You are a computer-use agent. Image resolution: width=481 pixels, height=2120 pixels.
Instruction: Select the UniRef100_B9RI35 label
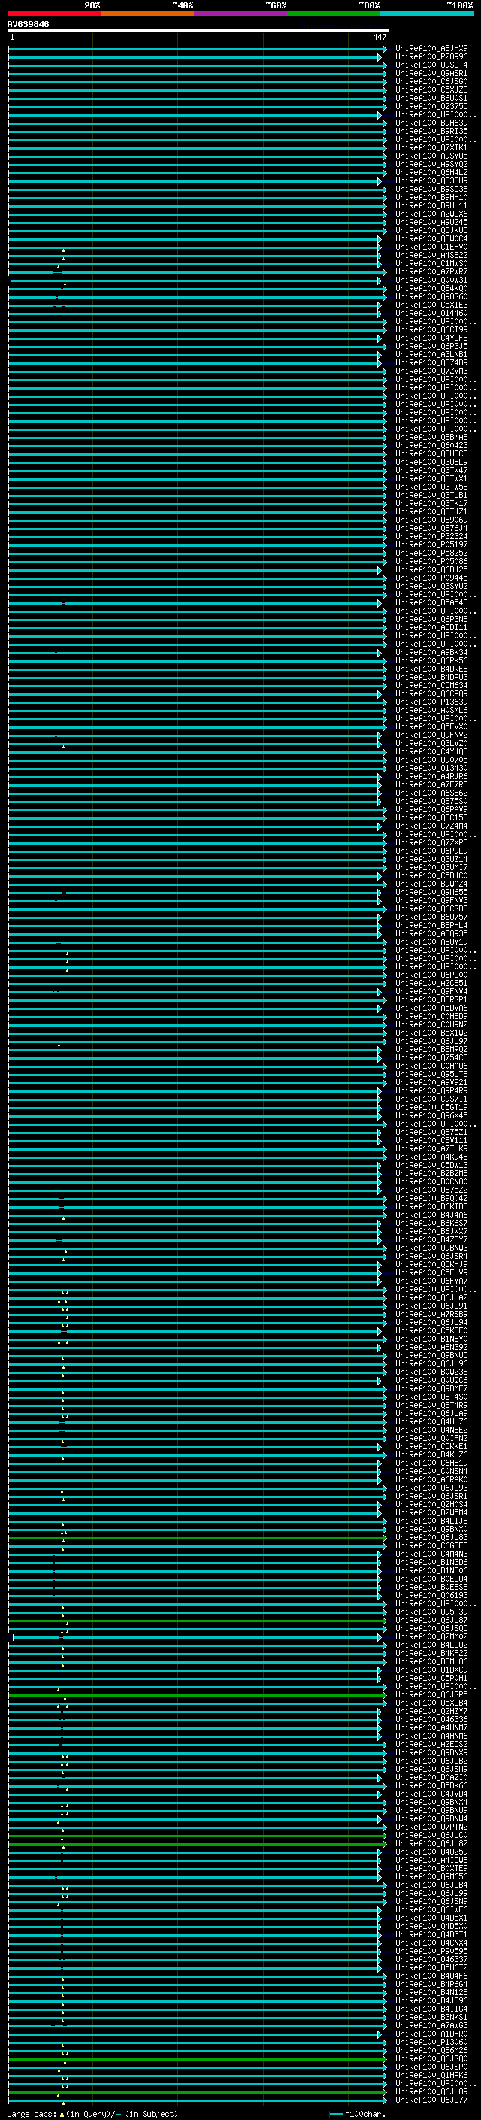click(x=431, y=131)
